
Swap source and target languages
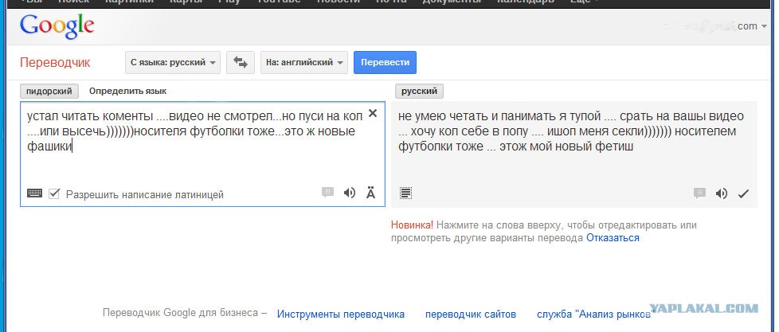click(x=241, y=63)
